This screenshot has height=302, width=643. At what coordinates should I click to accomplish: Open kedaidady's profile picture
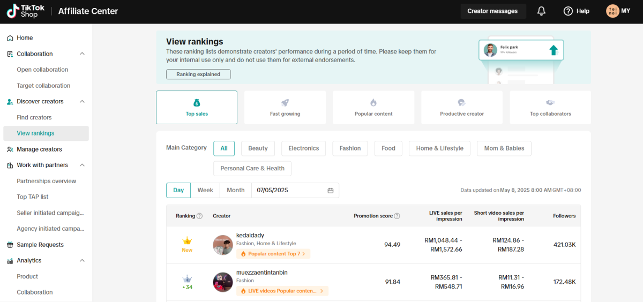(x=223, y=245)
